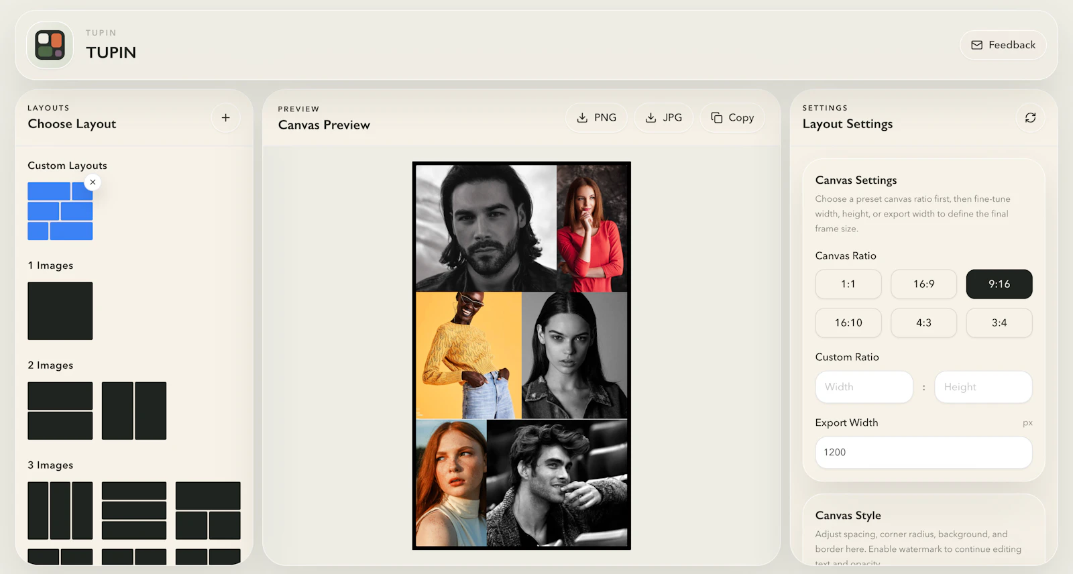This screenshot has width=1073, height=574.
Task: Click the "Export Width" label
Action: (846, 423)
